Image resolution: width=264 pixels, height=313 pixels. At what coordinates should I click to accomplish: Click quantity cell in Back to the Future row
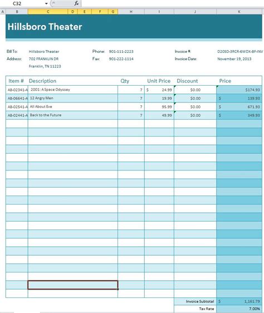click(x=131, y=115)
